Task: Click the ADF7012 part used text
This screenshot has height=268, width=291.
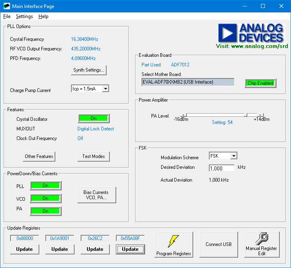Action: pos(180,65)
